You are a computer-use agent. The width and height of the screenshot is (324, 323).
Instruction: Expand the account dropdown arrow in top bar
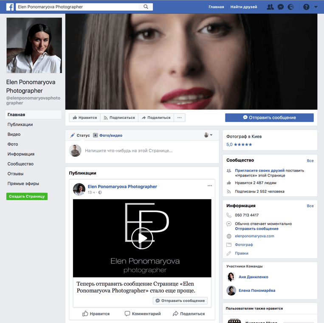[316, 7]
